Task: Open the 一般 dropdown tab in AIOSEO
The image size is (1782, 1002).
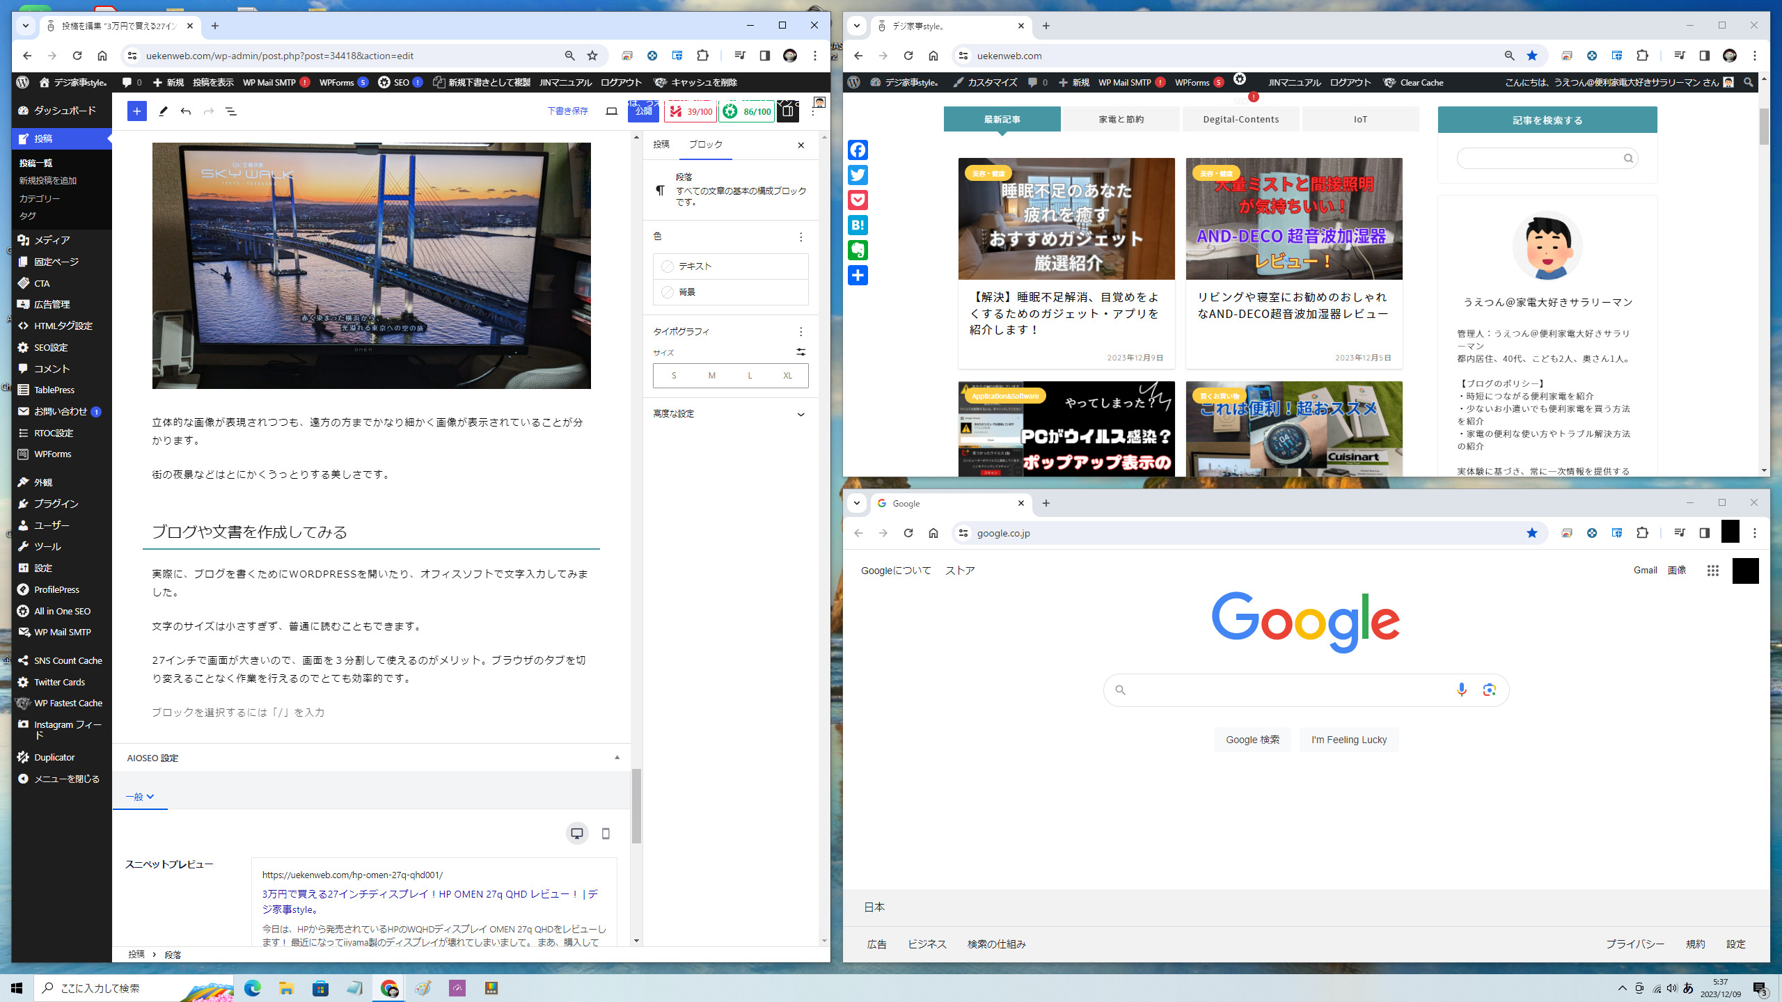Action: (140, 797)
